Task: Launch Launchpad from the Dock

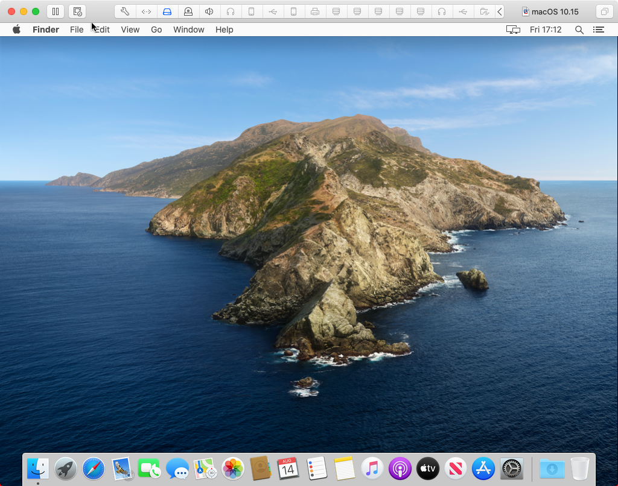Action: [65, 469]
